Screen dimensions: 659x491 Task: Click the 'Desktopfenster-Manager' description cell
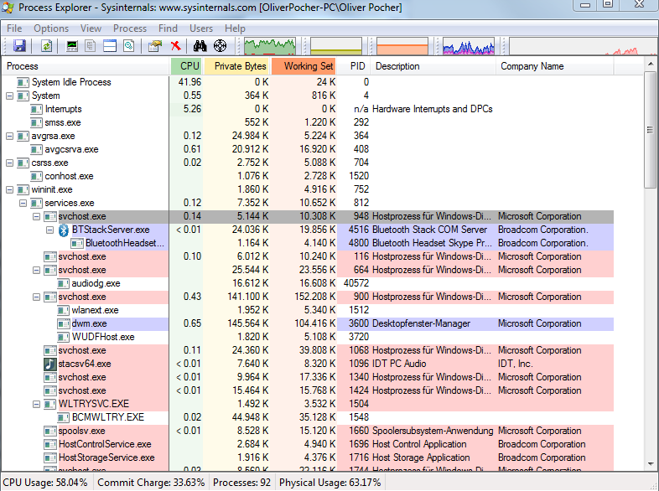pos(421,323)
